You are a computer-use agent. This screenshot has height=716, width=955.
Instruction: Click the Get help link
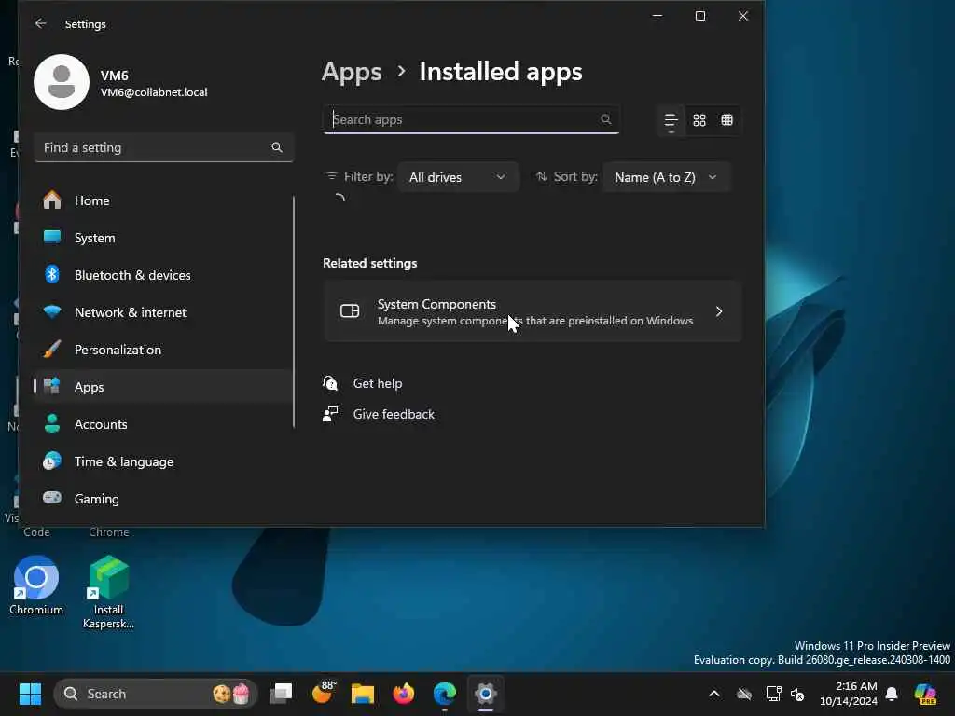pos(378,383)
